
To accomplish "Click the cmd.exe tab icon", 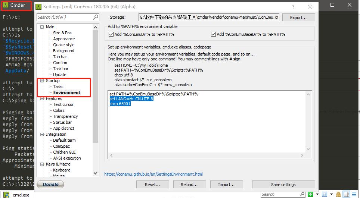I will (x=6, y=195).
